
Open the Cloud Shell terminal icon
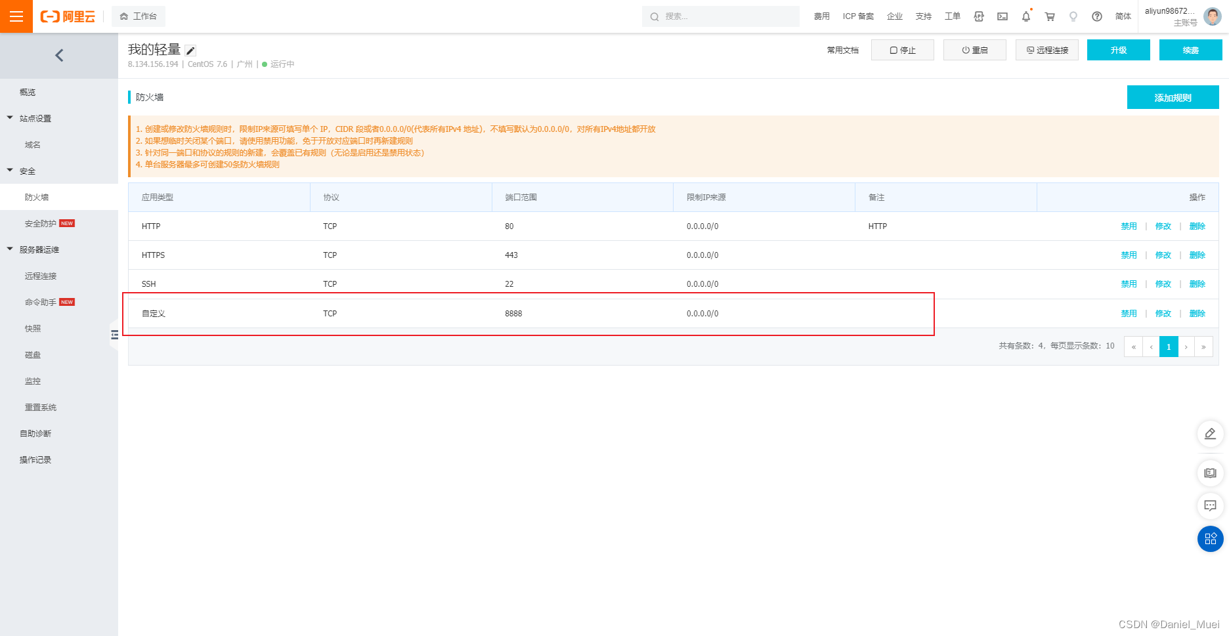(x=1003, y=16)
